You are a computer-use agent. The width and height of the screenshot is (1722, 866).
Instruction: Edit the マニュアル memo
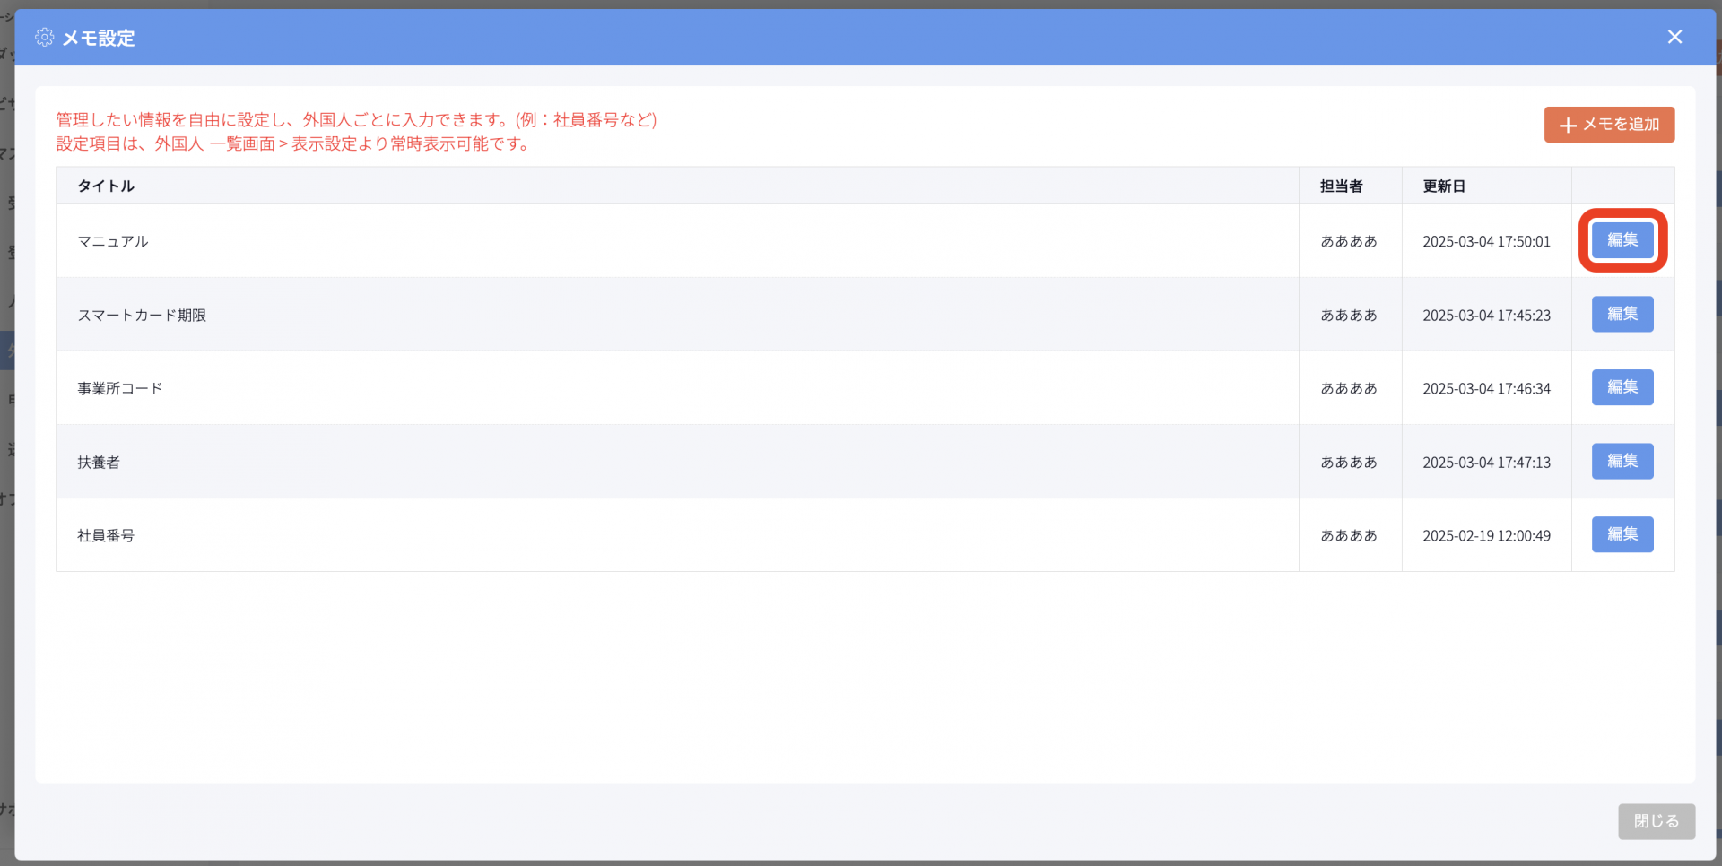coord(1622,240)
